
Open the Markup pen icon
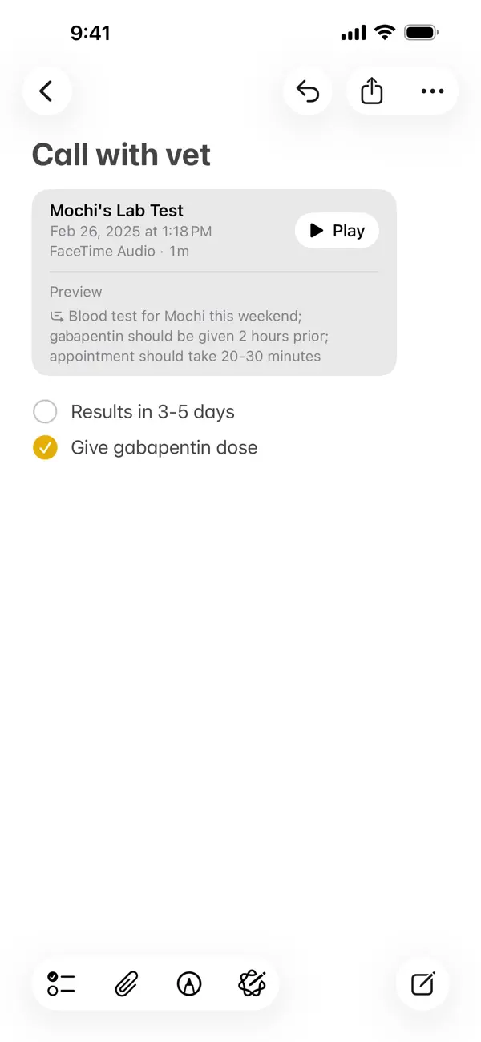[189, 984]
